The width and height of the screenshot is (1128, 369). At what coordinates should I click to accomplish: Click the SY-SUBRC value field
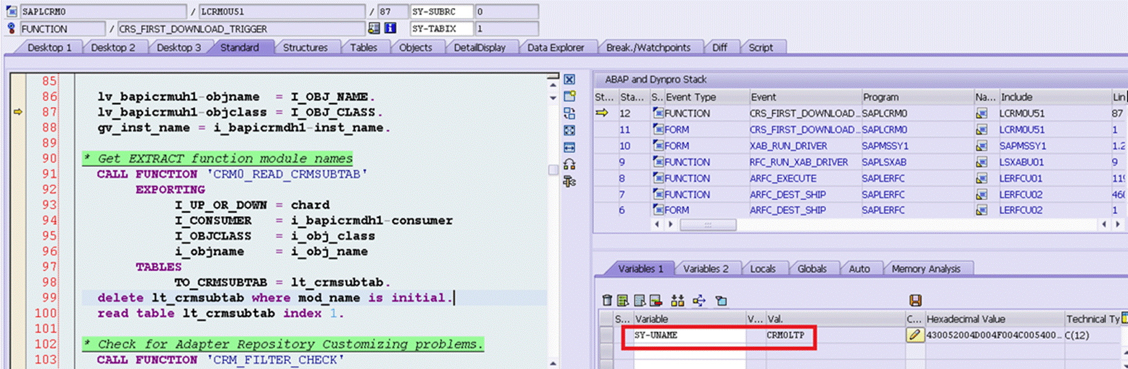pos(506,11)
